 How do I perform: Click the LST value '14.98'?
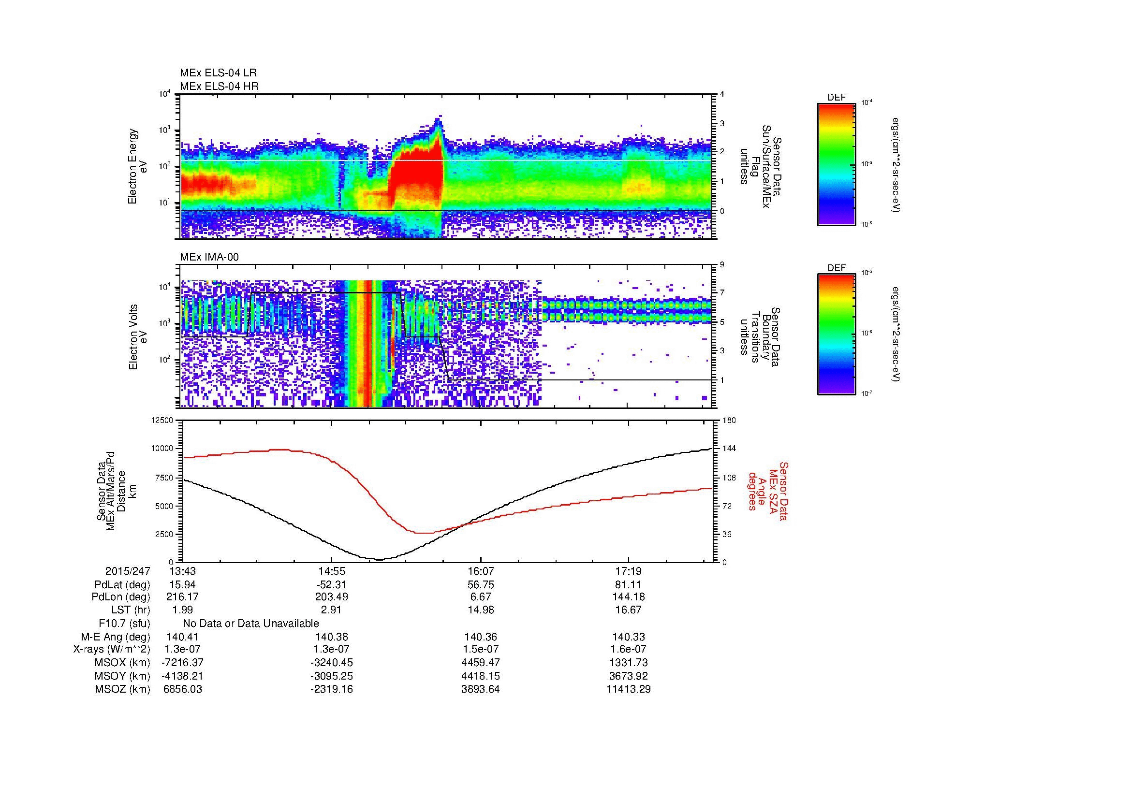(480, 610)
